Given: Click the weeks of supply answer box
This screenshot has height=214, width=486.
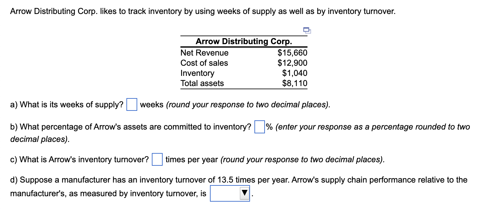Looking at the screenshot, I should [131, 104].
